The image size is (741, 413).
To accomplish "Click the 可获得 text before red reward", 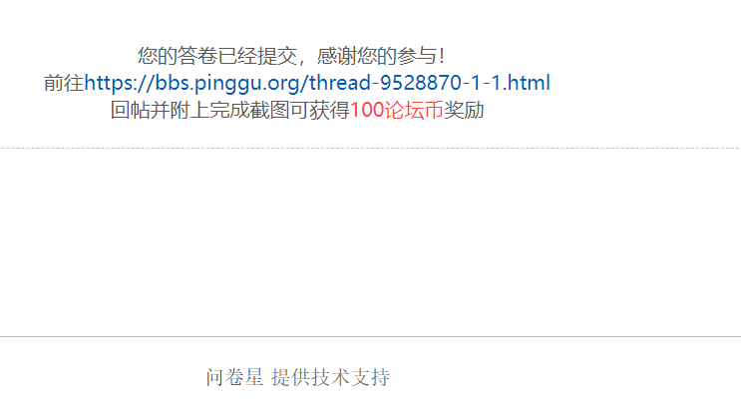I will (x=319, y=111).
